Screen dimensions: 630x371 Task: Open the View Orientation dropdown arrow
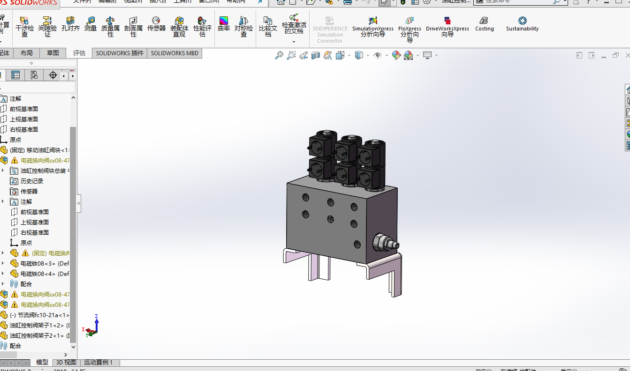click(x=349, y=56)
